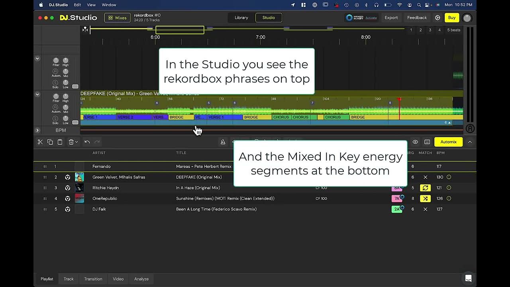
Task: Click drag handle icon on Fernando row
Action: click(45, 166)
